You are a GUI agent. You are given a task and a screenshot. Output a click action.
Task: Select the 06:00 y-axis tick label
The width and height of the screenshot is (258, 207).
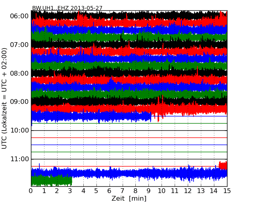coord(19,16)
